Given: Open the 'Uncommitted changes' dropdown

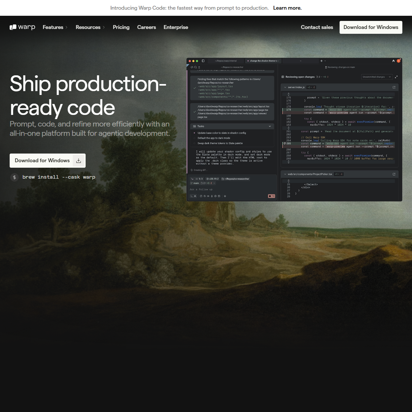Looking at the screenshot, I should (377, 77).
